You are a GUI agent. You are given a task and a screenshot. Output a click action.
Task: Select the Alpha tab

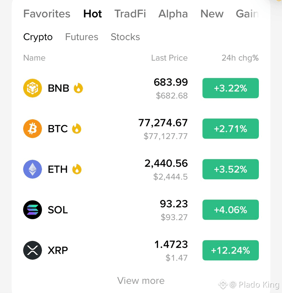(173, 14)
